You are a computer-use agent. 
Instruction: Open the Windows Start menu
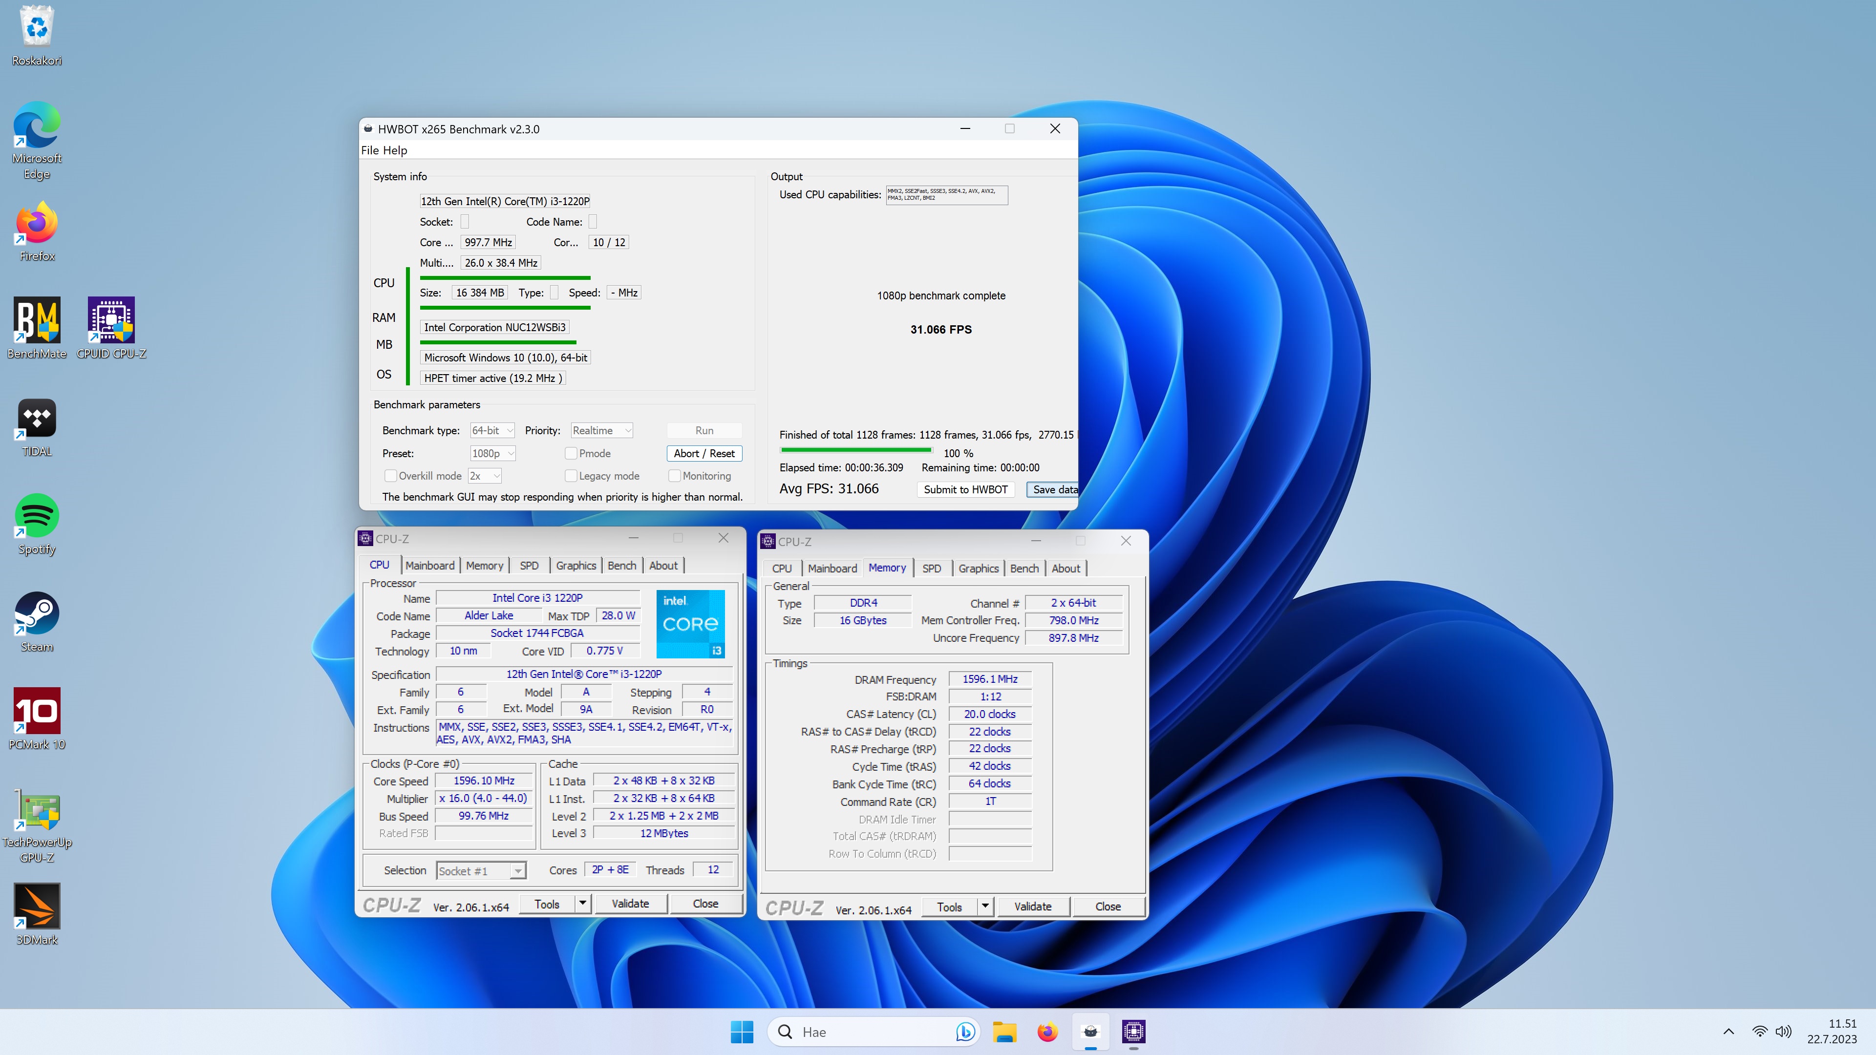pyautogui.click(x=742, y=1032)
